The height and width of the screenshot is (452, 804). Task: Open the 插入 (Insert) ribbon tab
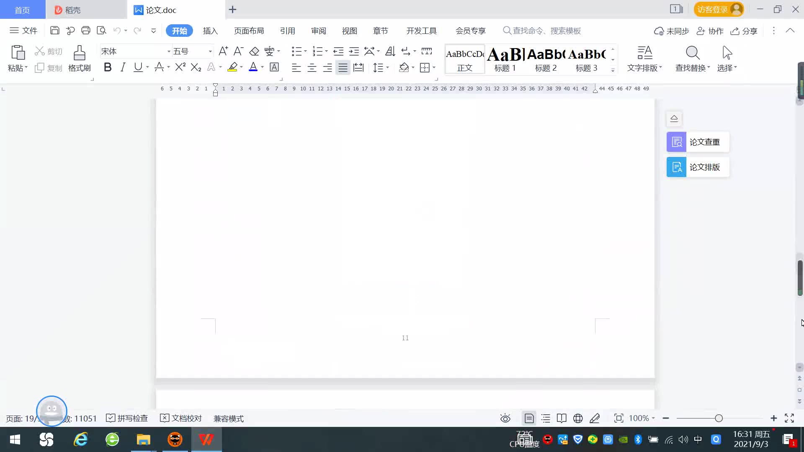pos(210,31)
